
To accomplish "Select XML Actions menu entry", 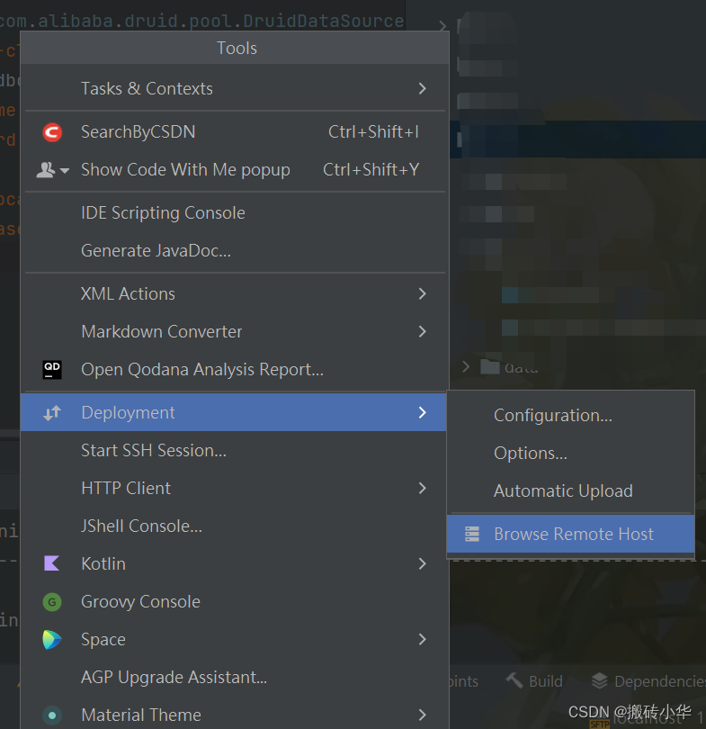I will click(235, 293).
